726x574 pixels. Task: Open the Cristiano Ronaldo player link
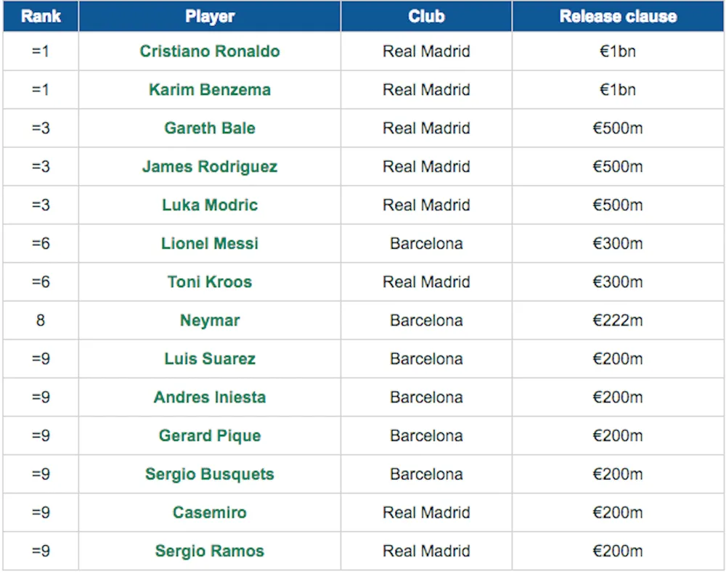pyautogui.click(x=210, y=51)
